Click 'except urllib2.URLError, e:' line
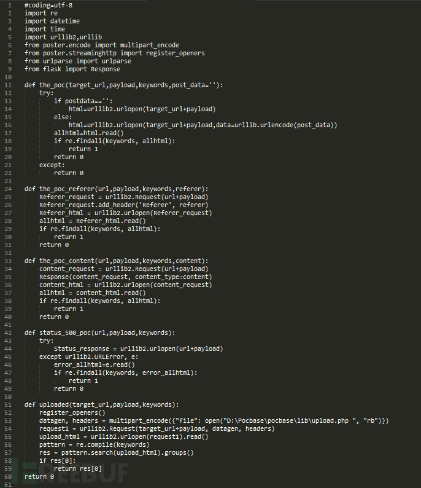421x488 pixels. tap(89, 357)
